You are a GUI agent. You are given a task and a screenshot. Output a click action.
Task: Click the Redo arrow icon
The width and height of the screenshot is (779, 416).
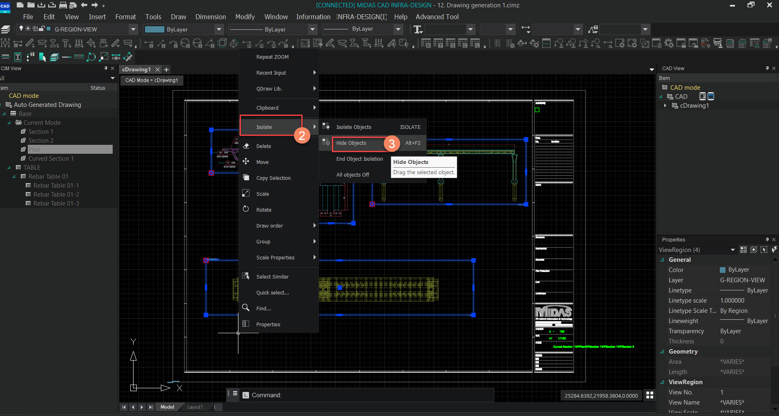click(x=95, y=5)
